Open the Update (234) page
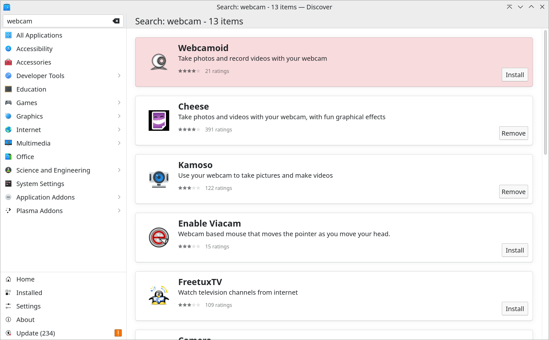The width and height of the screenshot is (549, 340). click(x=63, y=333)
